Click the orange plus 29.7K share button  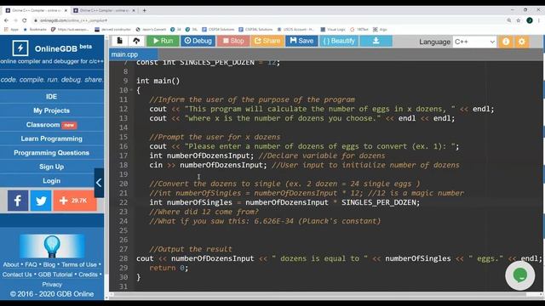pos(75,201)
